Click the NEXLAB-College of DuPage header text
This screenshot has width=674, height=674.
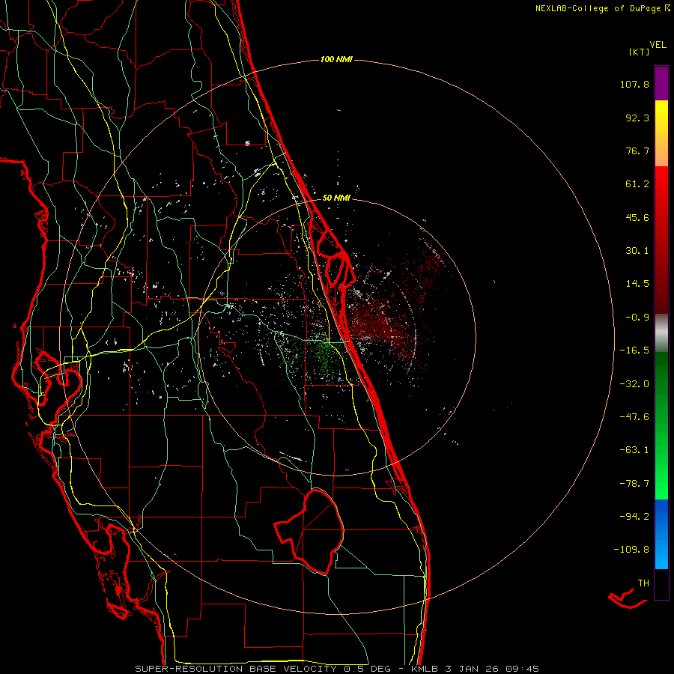pyautogui.click(x=602, y=8)
